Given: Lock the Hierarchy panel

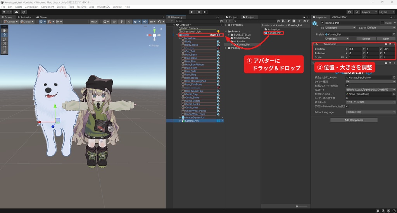Looking at the screenshot, I should (217, 17).
